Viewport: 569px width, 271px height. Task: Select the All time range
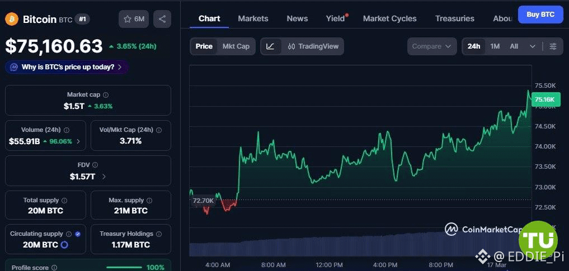(514, 46)
